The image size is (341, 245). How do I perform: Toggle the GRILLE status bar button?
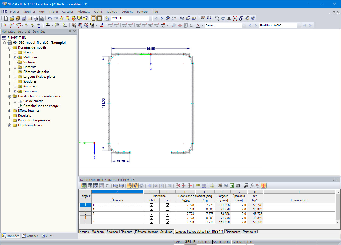(190, 242)
